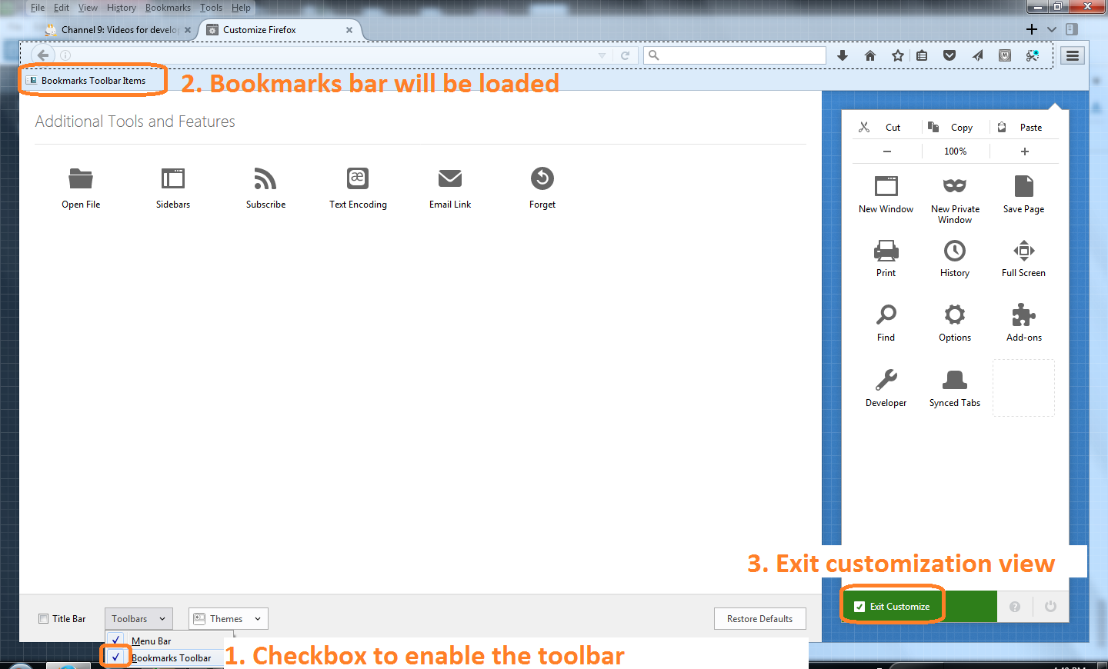The width and height of the screenshot is (1108, 669).
Task: Open the Toolbars dropdown
Action: pyautogui.click(x=138, y=618)
